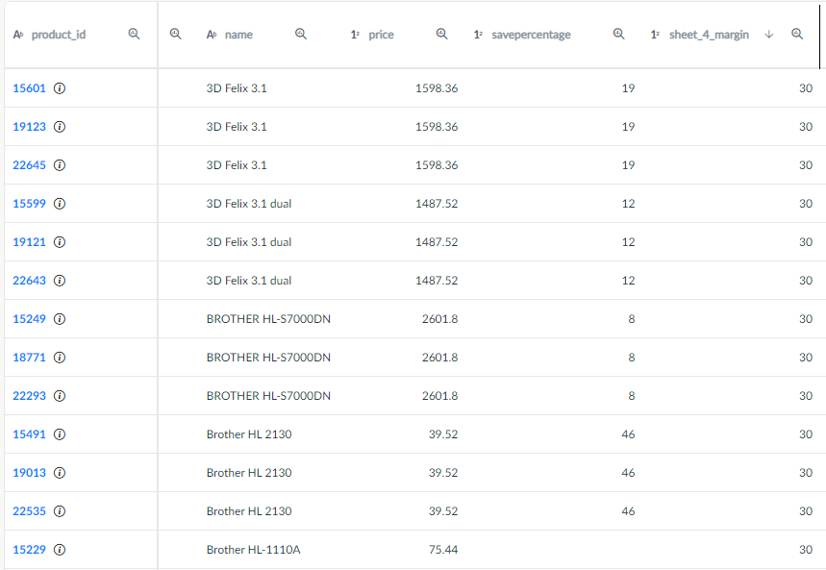
Task: Click the text data-type icon beside product_id
Action: [x=18, y=34]
